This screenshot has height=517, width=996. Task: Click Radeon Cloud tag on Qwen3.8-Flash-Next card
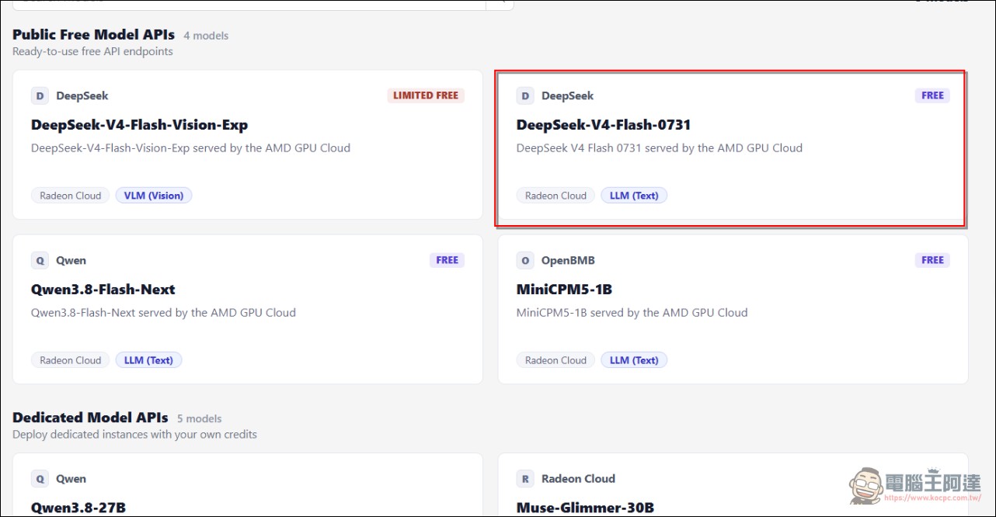pos(71,360)
